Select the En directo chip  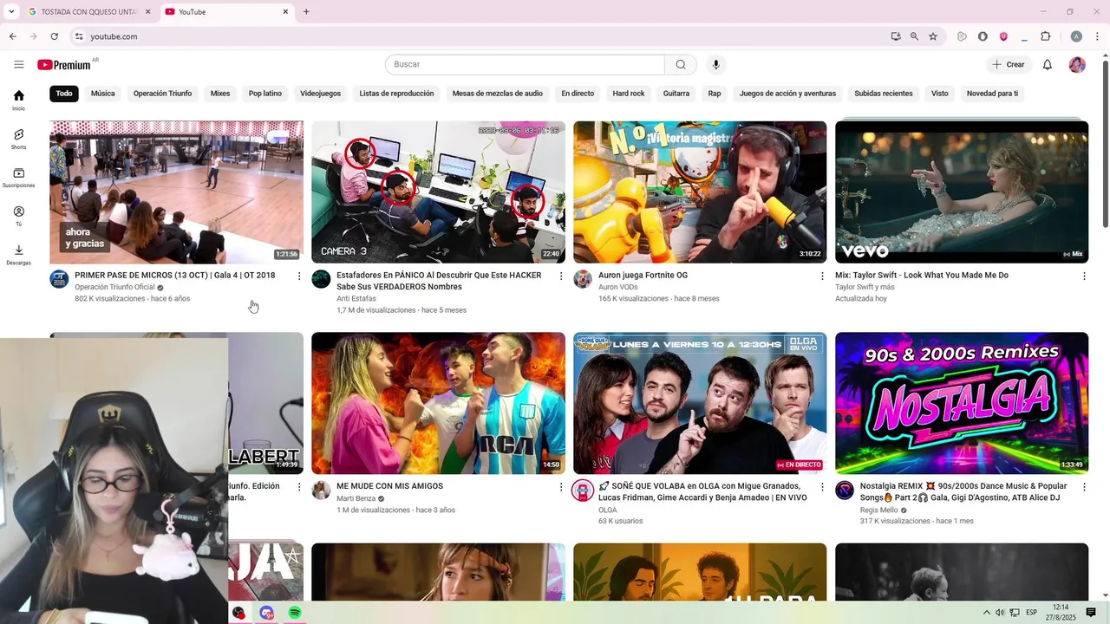coord(578,94)
